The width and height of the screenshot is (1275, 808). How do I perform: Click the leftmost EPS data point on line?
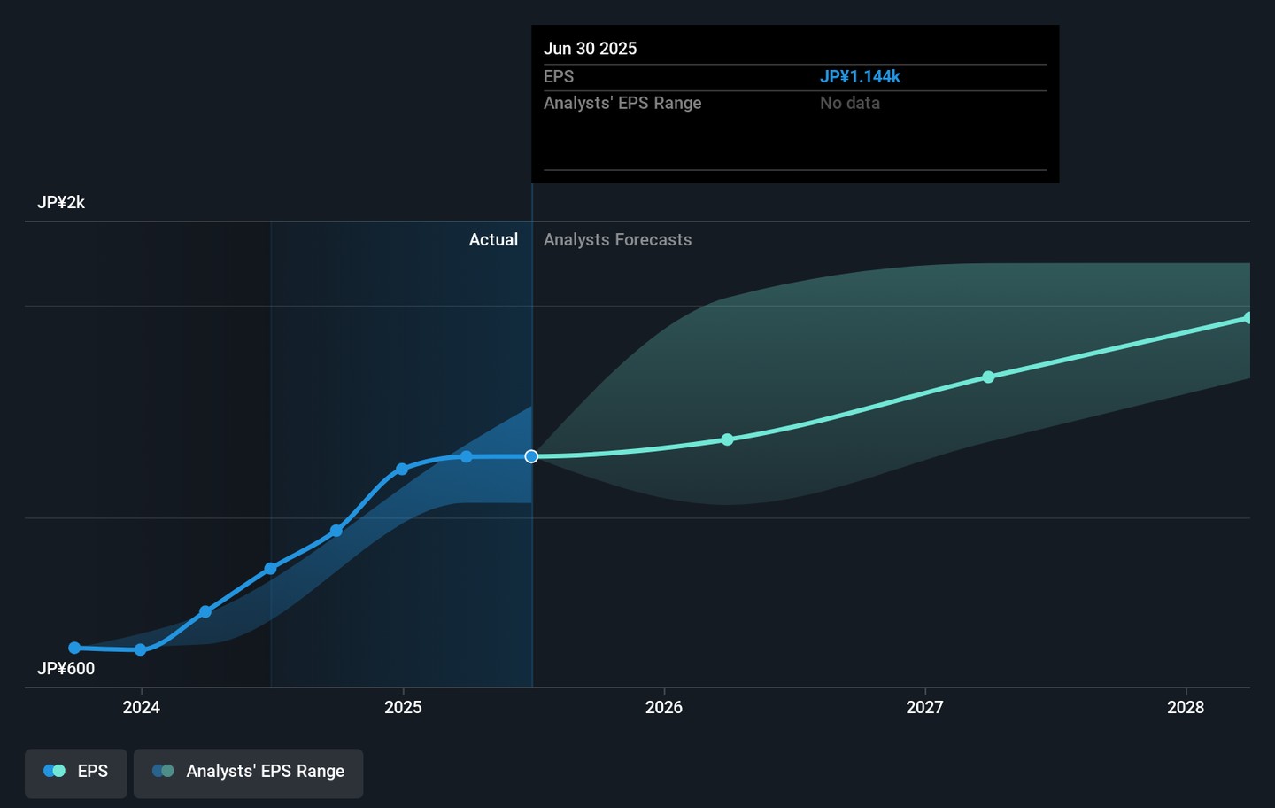pyautogui.click(x=74, y=648)
